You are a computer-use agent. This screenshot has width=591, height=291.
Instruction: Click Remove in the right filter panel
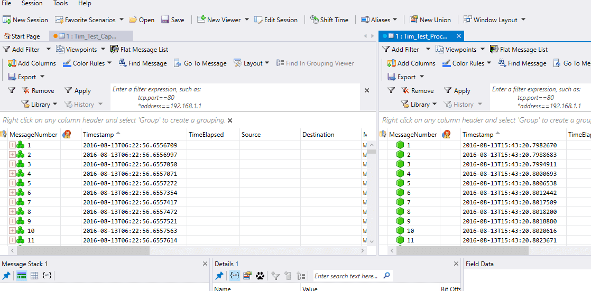click(x=417, y=91)
